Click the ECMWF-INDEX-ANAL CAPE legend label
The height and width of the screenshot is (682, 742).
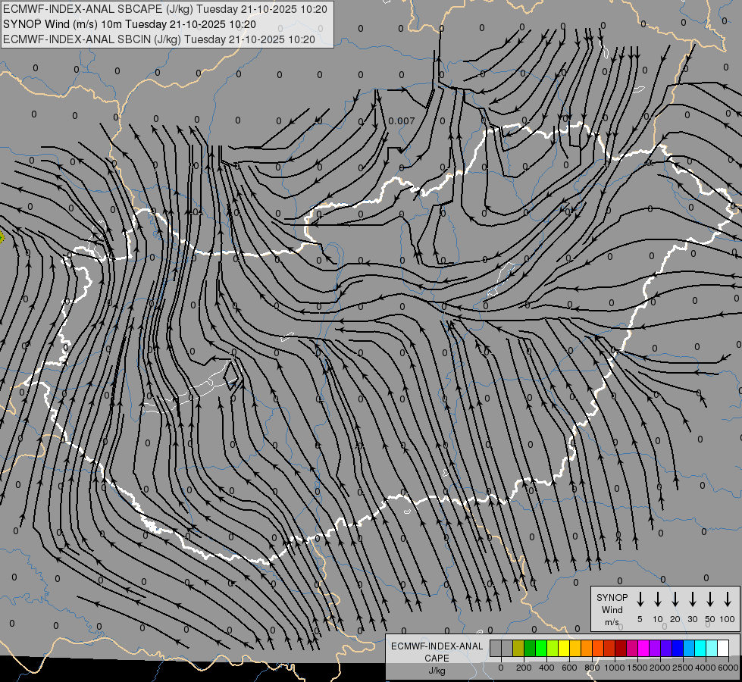pos(437,652)
